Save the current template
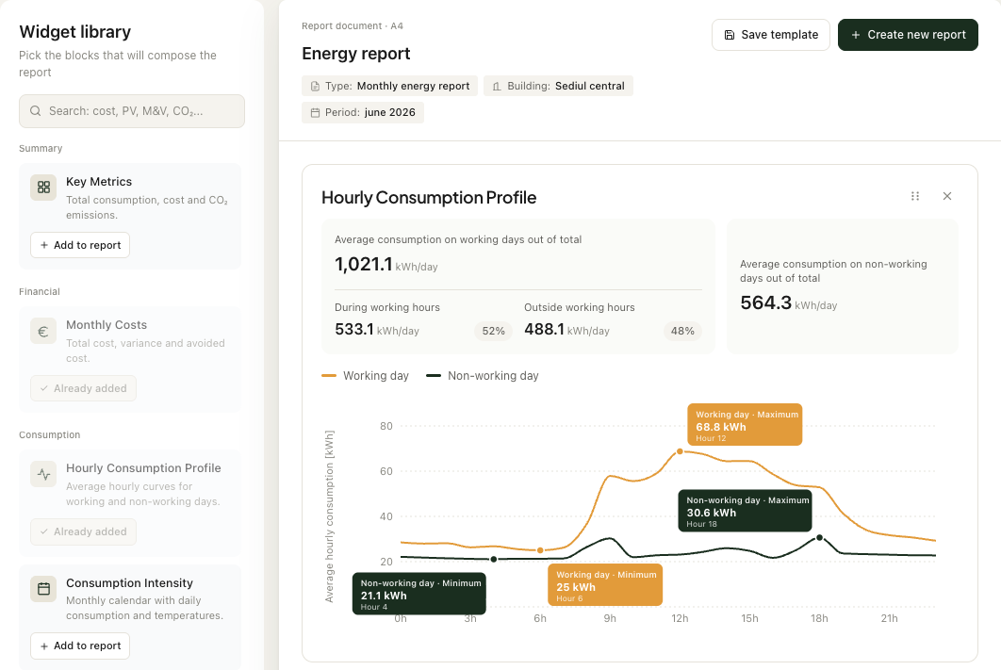1001x670 pixels. tap(770, 35)
